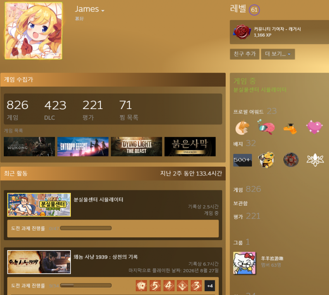The image size is (329, 295).
Task: Click the 커뮤니티 기여자 - 레거시 badge title
Action: point(277,29)
